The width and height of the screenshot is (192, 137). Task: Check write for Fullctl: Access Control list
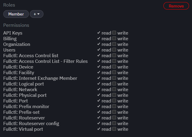tap(114, 55)
